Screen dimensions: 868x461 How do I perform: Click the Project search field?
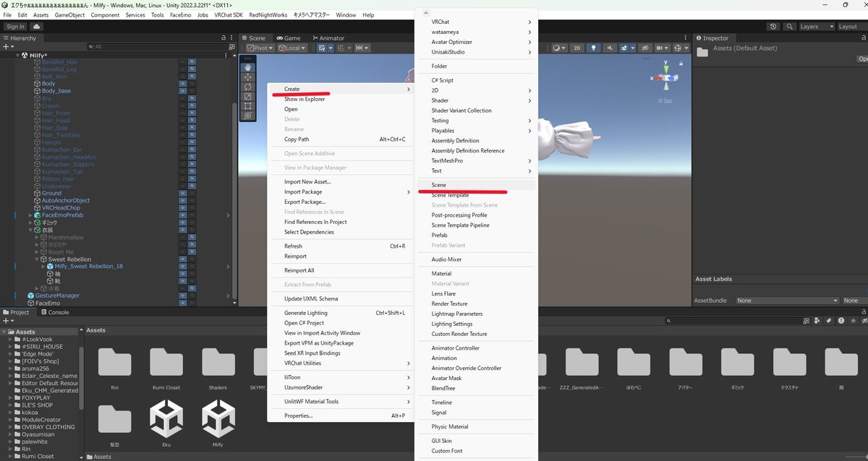734,321
